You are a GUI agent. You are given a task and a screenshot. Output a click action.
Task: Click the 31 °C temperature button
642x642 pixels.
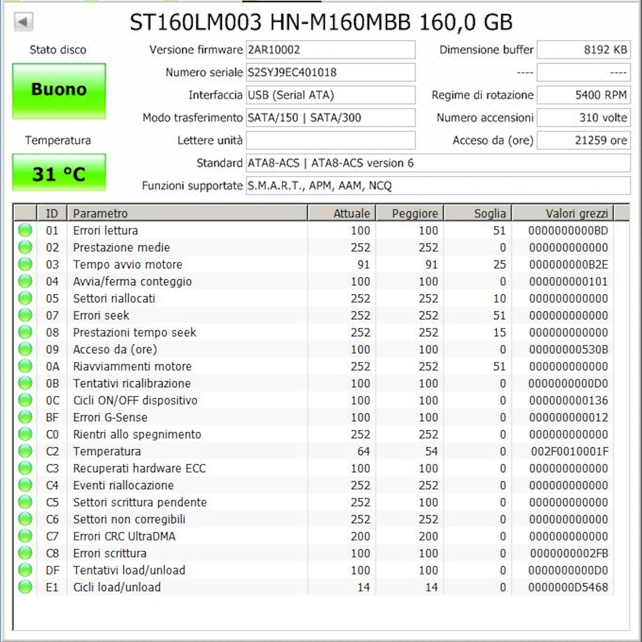tap(59, 172)
